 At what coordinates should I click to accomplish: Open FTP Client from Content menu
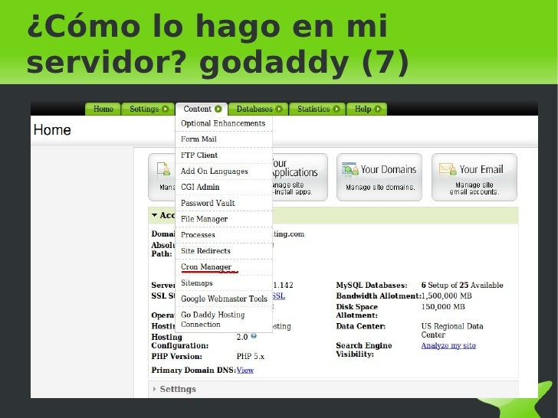point(224,155)
